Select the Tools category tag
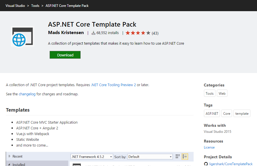The width and height of the screenshot is (257, 166). coord(210,94)
